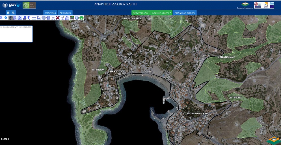The width and height of the screenshot is (281, 145).
Task: Click the document file icon button
Action: (x=8, y=13)
